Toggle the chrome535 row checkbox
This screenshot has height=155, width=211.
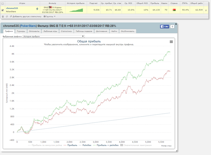click(x=3, y=10)
